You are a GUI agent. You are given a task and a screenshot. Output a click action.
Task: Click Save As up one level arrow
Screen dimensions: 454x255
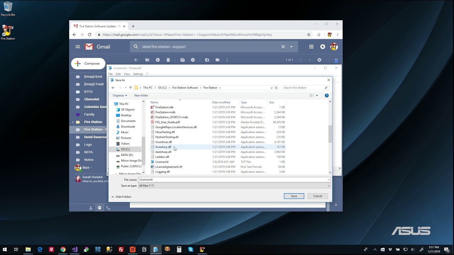coord(131,88)
